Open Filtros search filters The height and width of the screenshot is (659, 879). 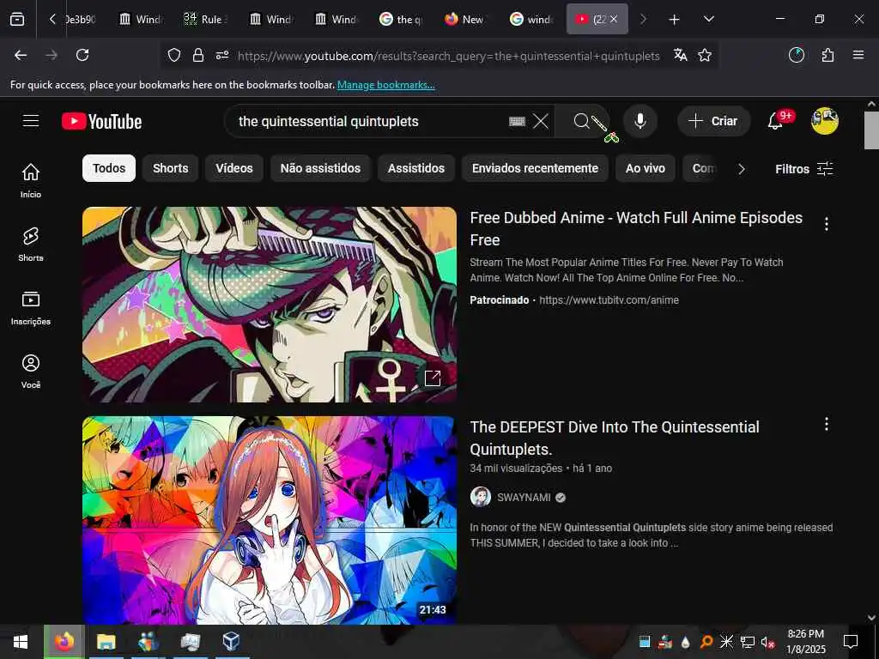click(803, 169)
